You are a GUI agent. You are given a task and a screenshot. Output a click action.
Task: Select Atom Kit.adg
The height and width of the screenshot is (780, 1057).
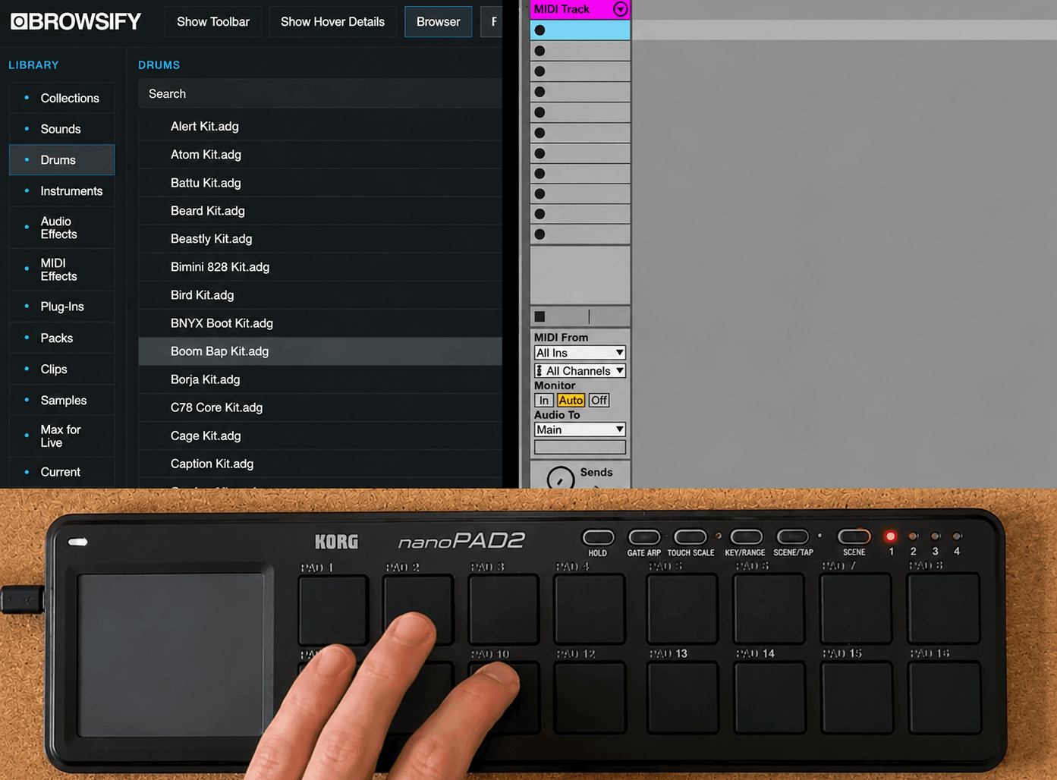pyautogui.click(x=320, y=154)
